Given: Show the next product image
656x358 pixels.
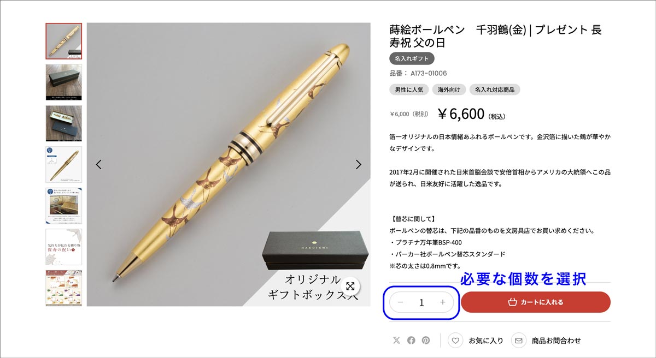Looking at the screenshot, I should [359, 164].
